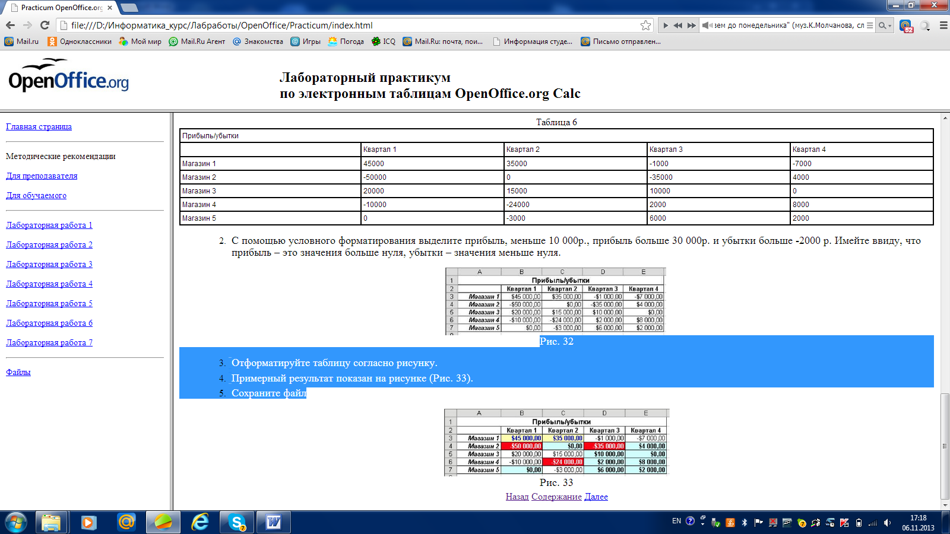Click the OpenOffice.org logo

click(68, 75)
